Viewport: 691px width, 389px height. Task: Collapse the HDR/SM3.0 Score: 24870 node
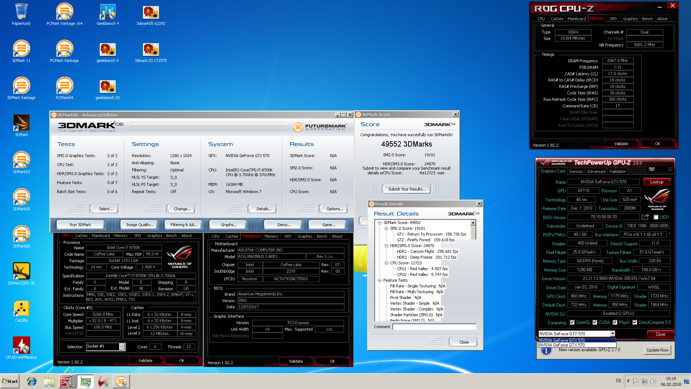point(386,246)
